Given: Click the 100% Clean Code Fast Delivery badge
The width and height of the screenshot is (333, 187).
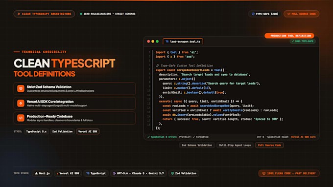Looking at the screenshot, I should 289,173.
